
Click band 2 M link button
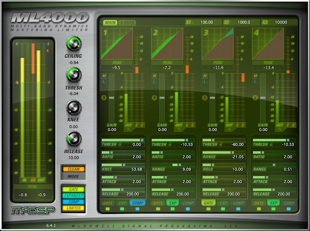(x=154, y=76)
